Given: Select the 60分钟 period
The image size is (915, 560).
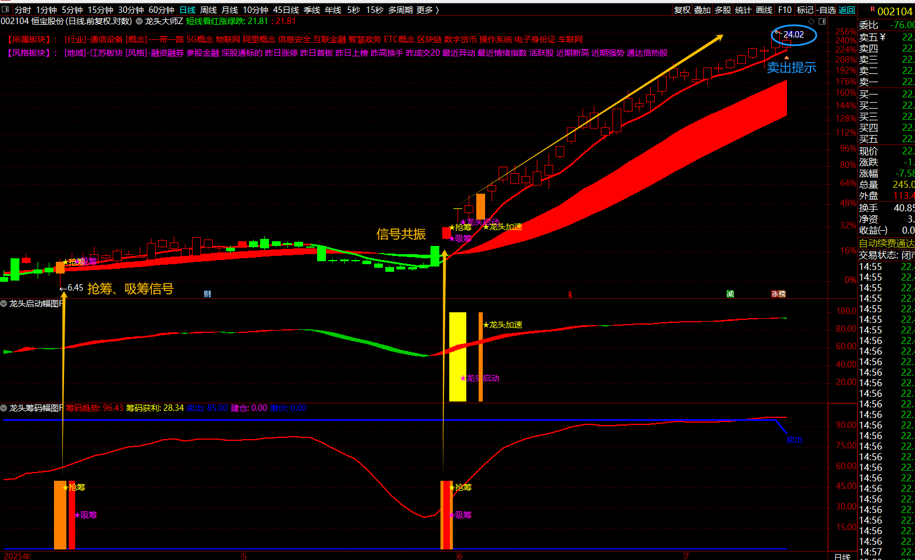Looking at the screenshot, I should pyautogui.click(x=162, y=10).
